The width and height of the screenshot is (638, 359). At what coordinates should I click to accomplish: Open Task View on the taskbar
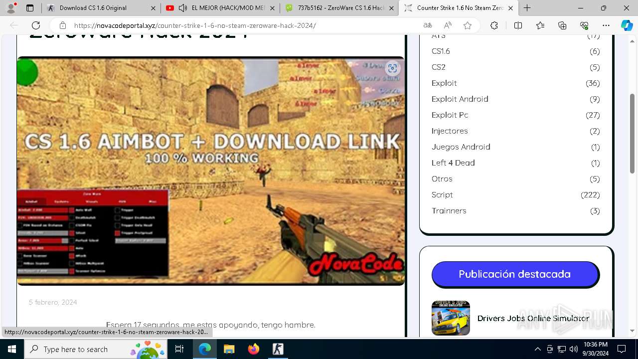179,349
